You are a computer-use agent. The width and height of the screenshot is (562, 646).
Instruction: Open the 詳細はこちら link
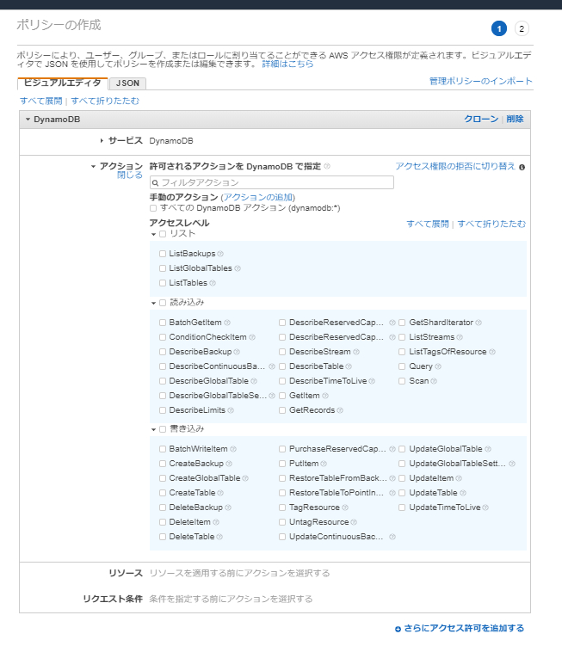click(287, 65)
